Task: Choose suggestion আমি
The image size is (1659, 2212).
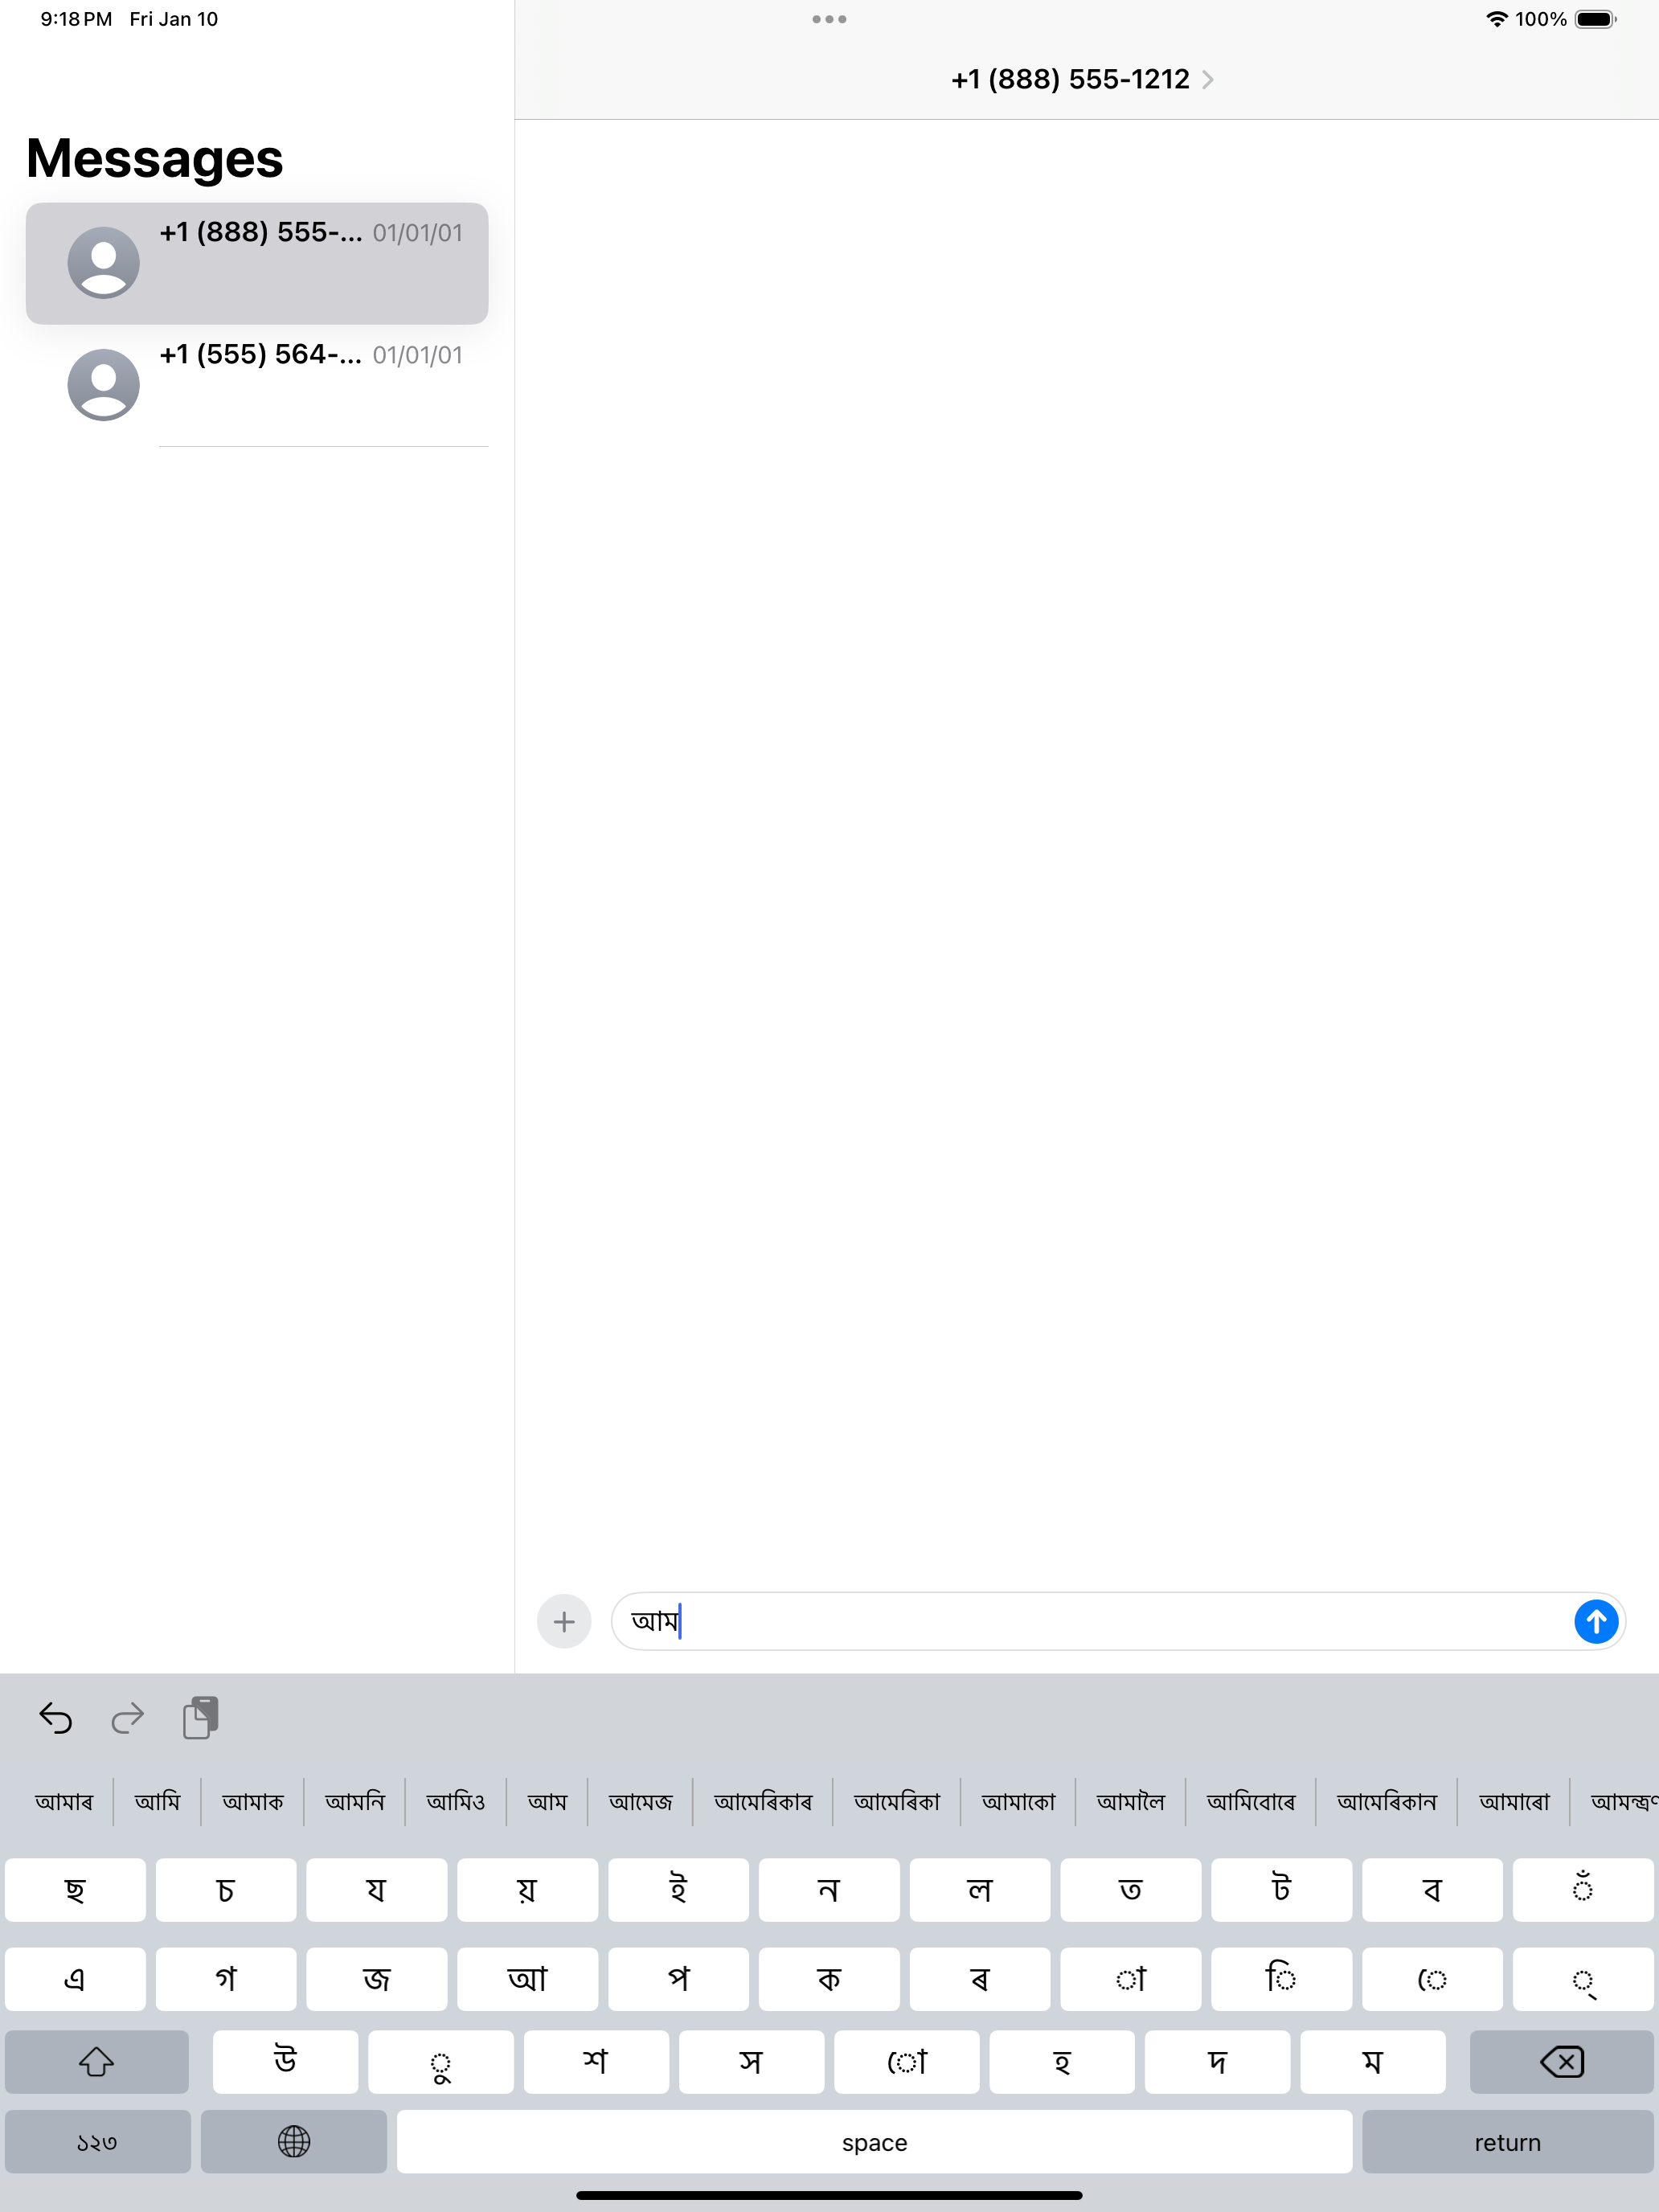Action: click(x=158, y=1801)
